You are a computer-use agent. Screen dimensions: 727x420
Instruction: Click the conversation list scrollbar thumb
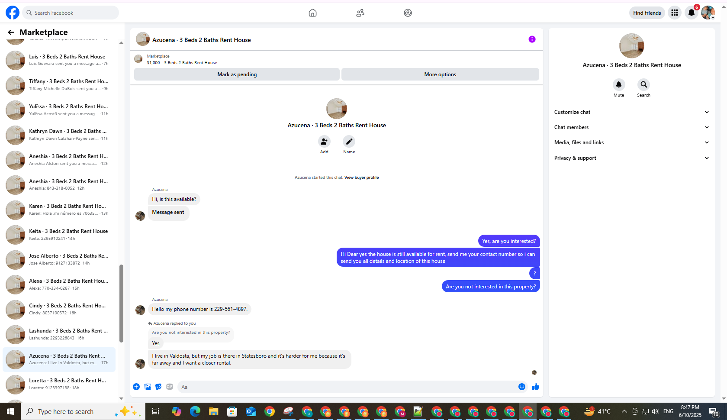click(x=121, y=304)
